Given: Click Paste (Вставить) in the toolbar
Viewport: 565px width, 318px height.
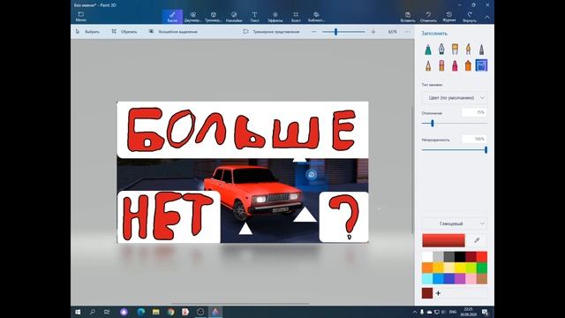Looking at the screenshot, I should [408, 17].
